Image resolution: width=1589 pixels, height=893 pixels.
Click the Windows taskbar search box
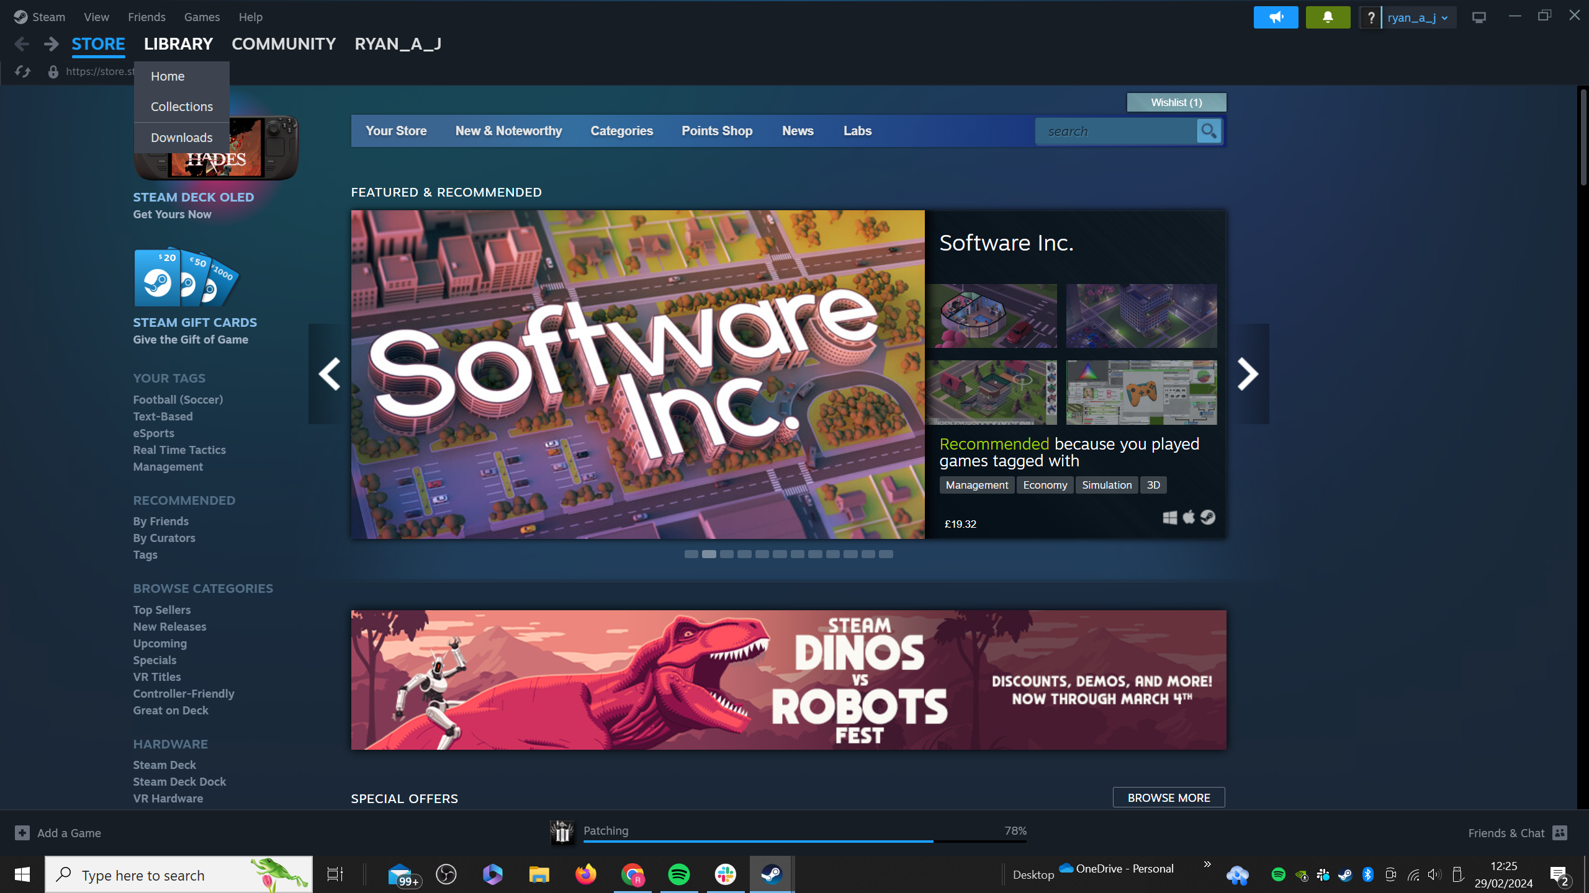coord(179,874)
